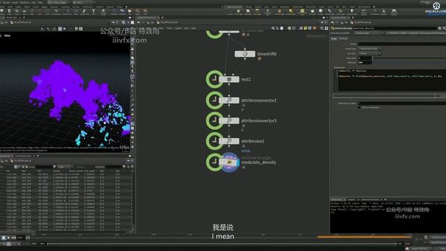Click the network pane back arrow
Screen dimensions: 446x251
point(139,22)
